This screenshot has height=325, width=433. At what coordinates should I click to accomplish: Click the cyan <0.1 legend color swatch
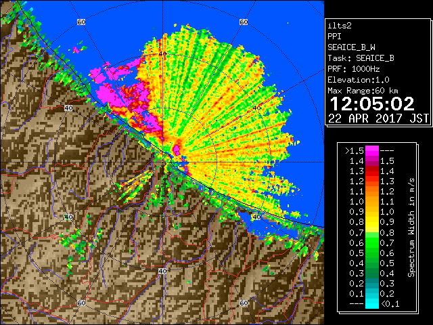(x=371, y=304)
